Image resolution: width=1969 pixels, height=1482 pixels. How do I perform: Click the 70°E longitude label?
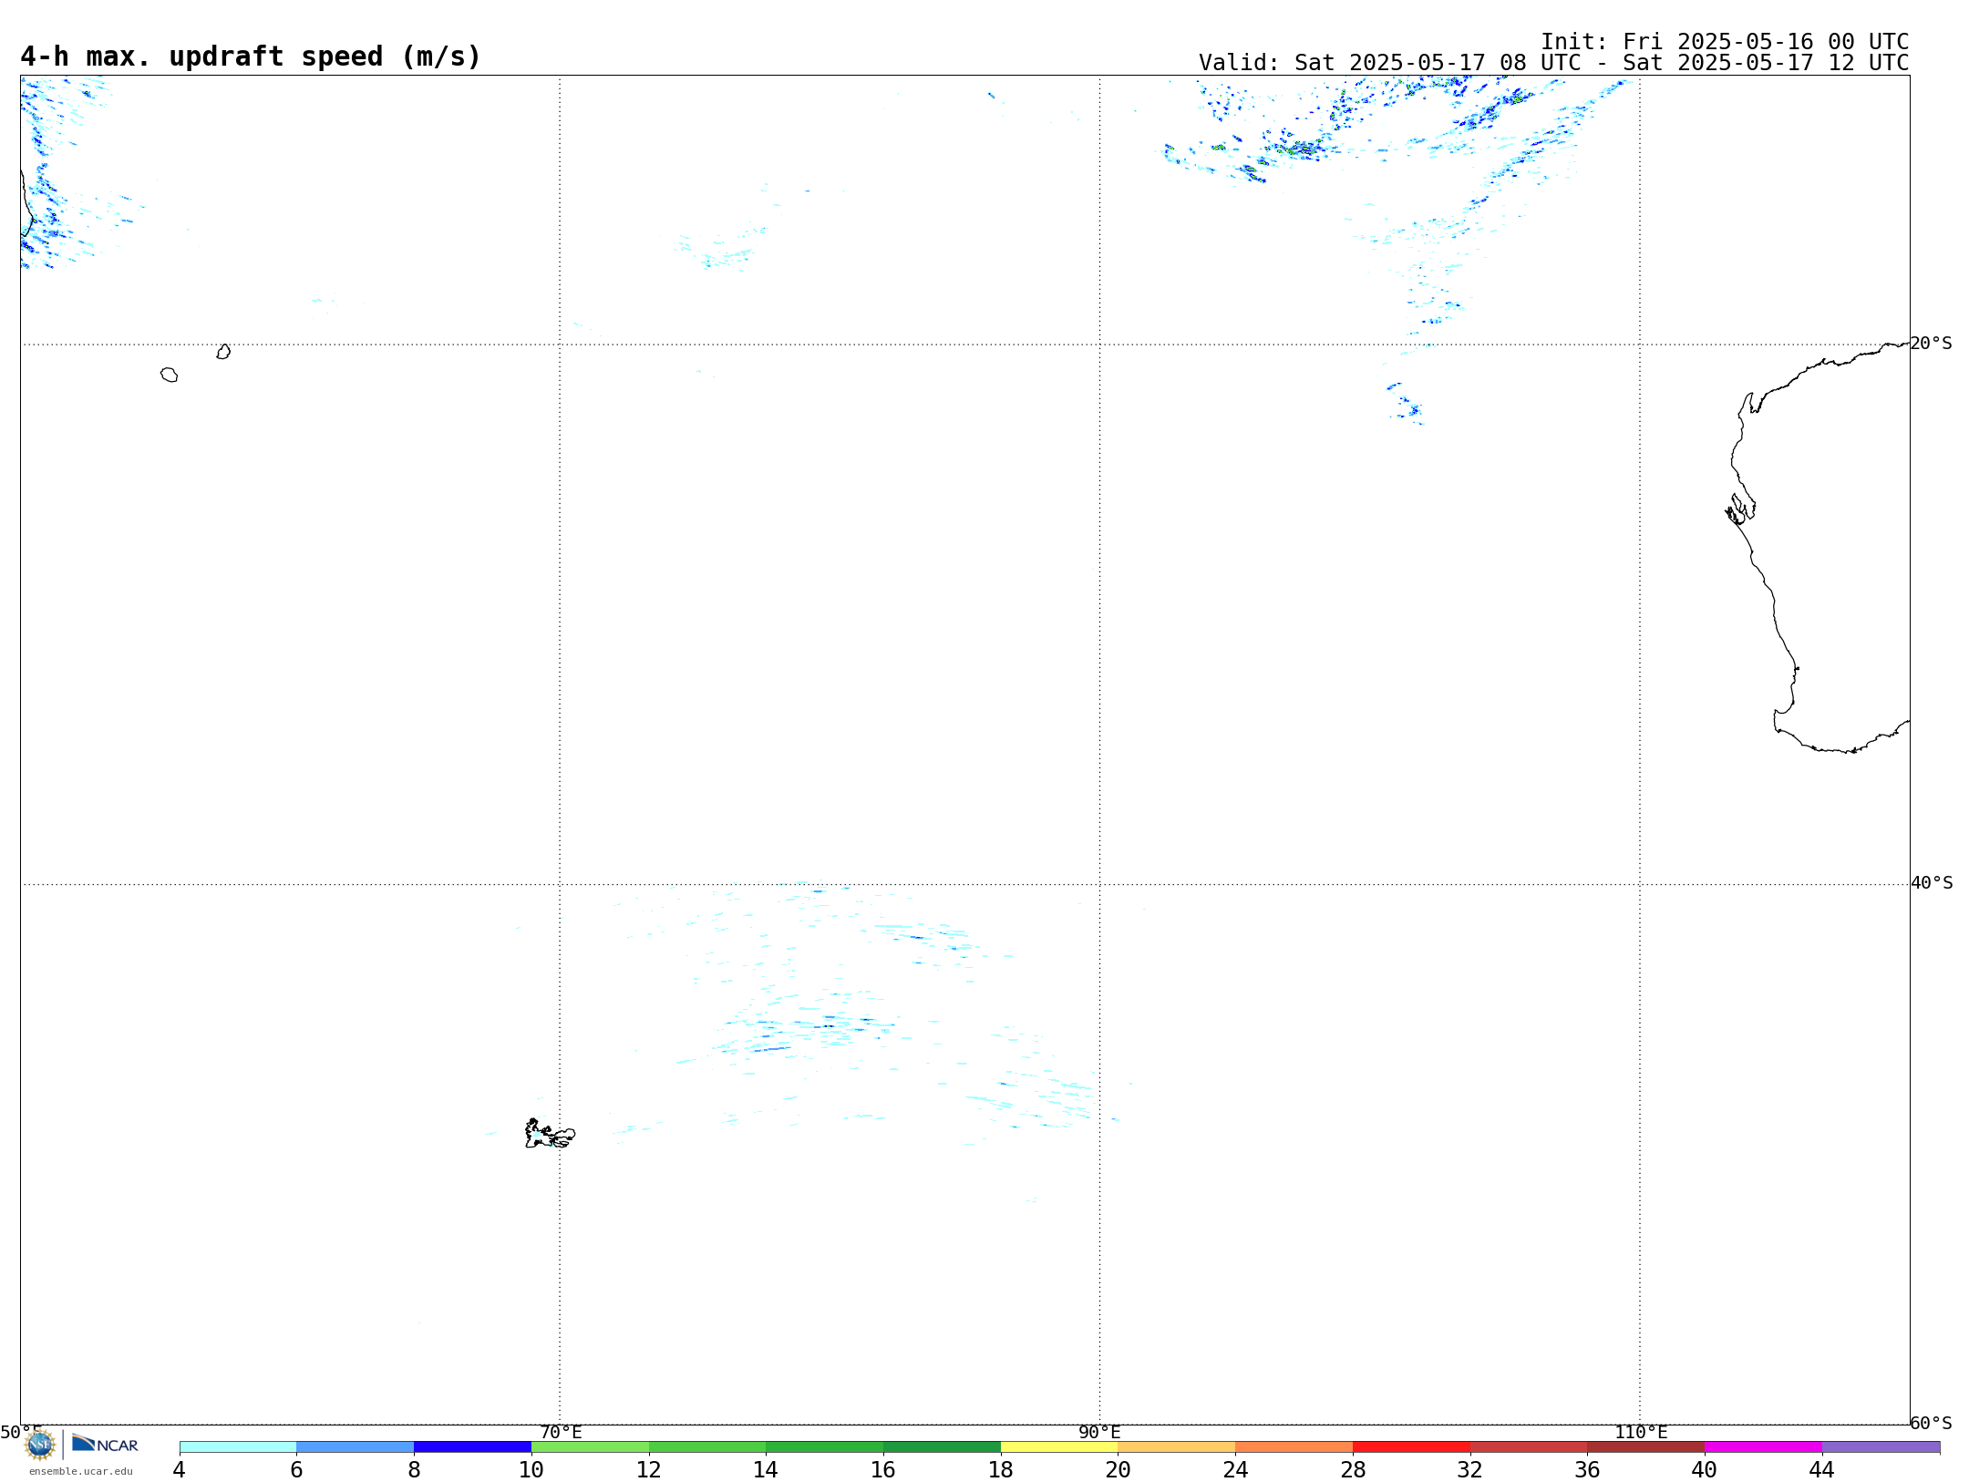click(x=561, y=1433)
